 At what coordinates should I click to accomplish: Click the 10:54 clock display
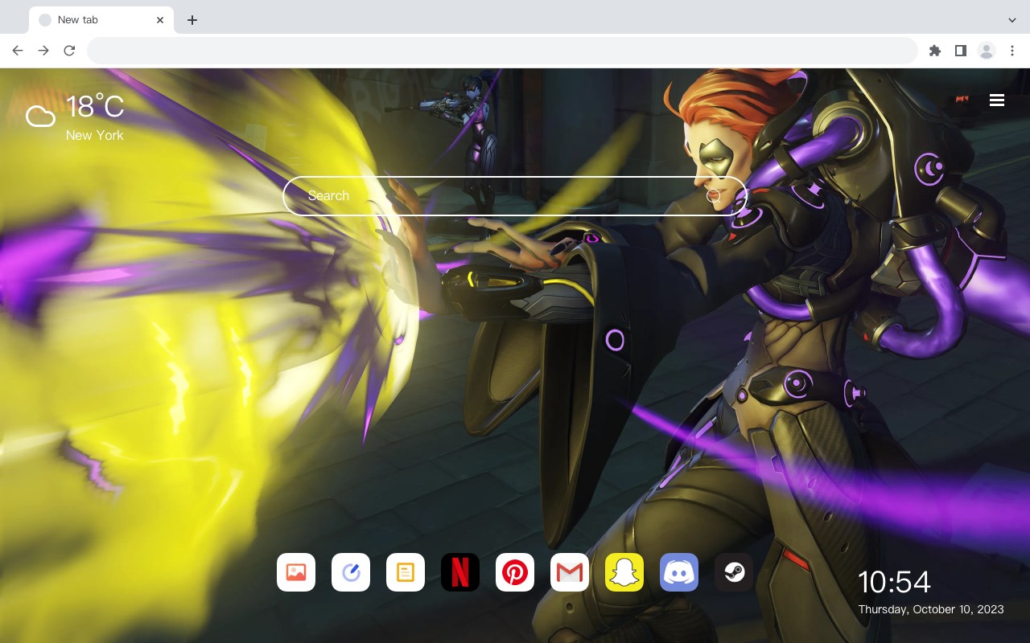click(894, 582)
